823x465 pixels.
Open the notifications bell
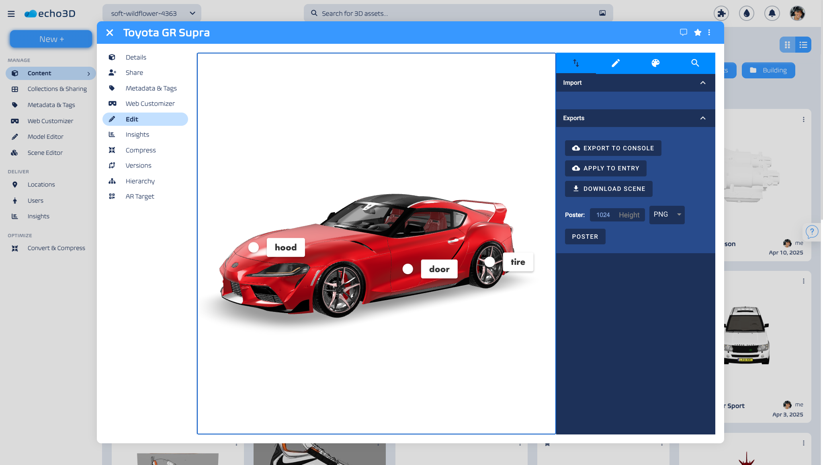point(772,13)
